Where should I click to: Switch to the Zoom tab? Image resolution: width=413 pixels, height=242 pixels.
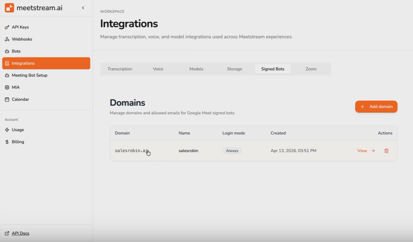pos(311,69)
